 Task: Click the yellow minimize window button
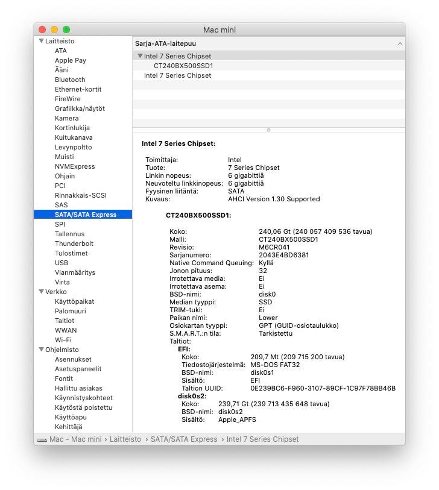(54, 30)
